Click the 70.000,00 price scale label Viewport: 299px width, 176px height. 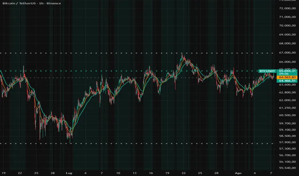(287, 26)
